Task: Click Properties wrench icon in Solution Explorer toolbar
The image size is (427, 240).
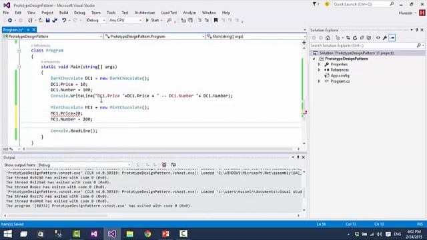Action: (385, 38)
